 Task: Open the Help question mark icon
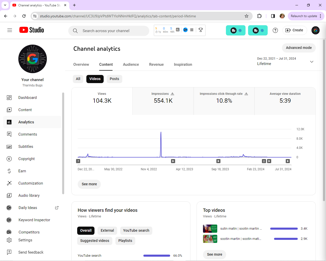(275, 30)
